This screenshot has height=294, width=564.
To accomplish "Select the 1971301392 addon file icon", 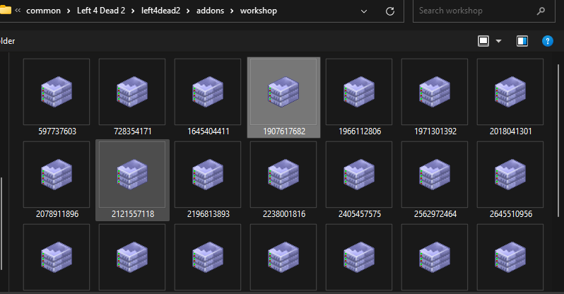I will 435,92.
